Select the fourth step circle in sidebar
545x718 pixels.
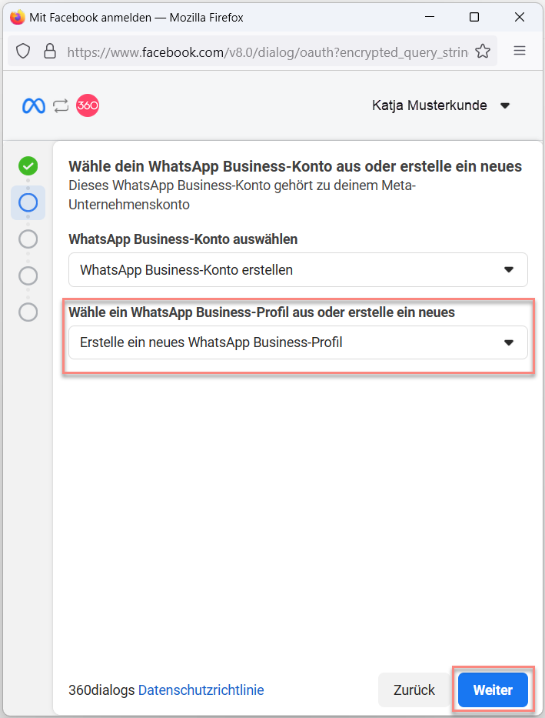pyautogui.click(x=28, y=276)
